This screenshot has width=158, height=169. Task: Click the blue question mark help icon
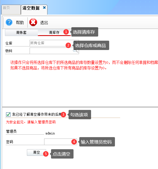pyautogui.click(x=9, y=22)
